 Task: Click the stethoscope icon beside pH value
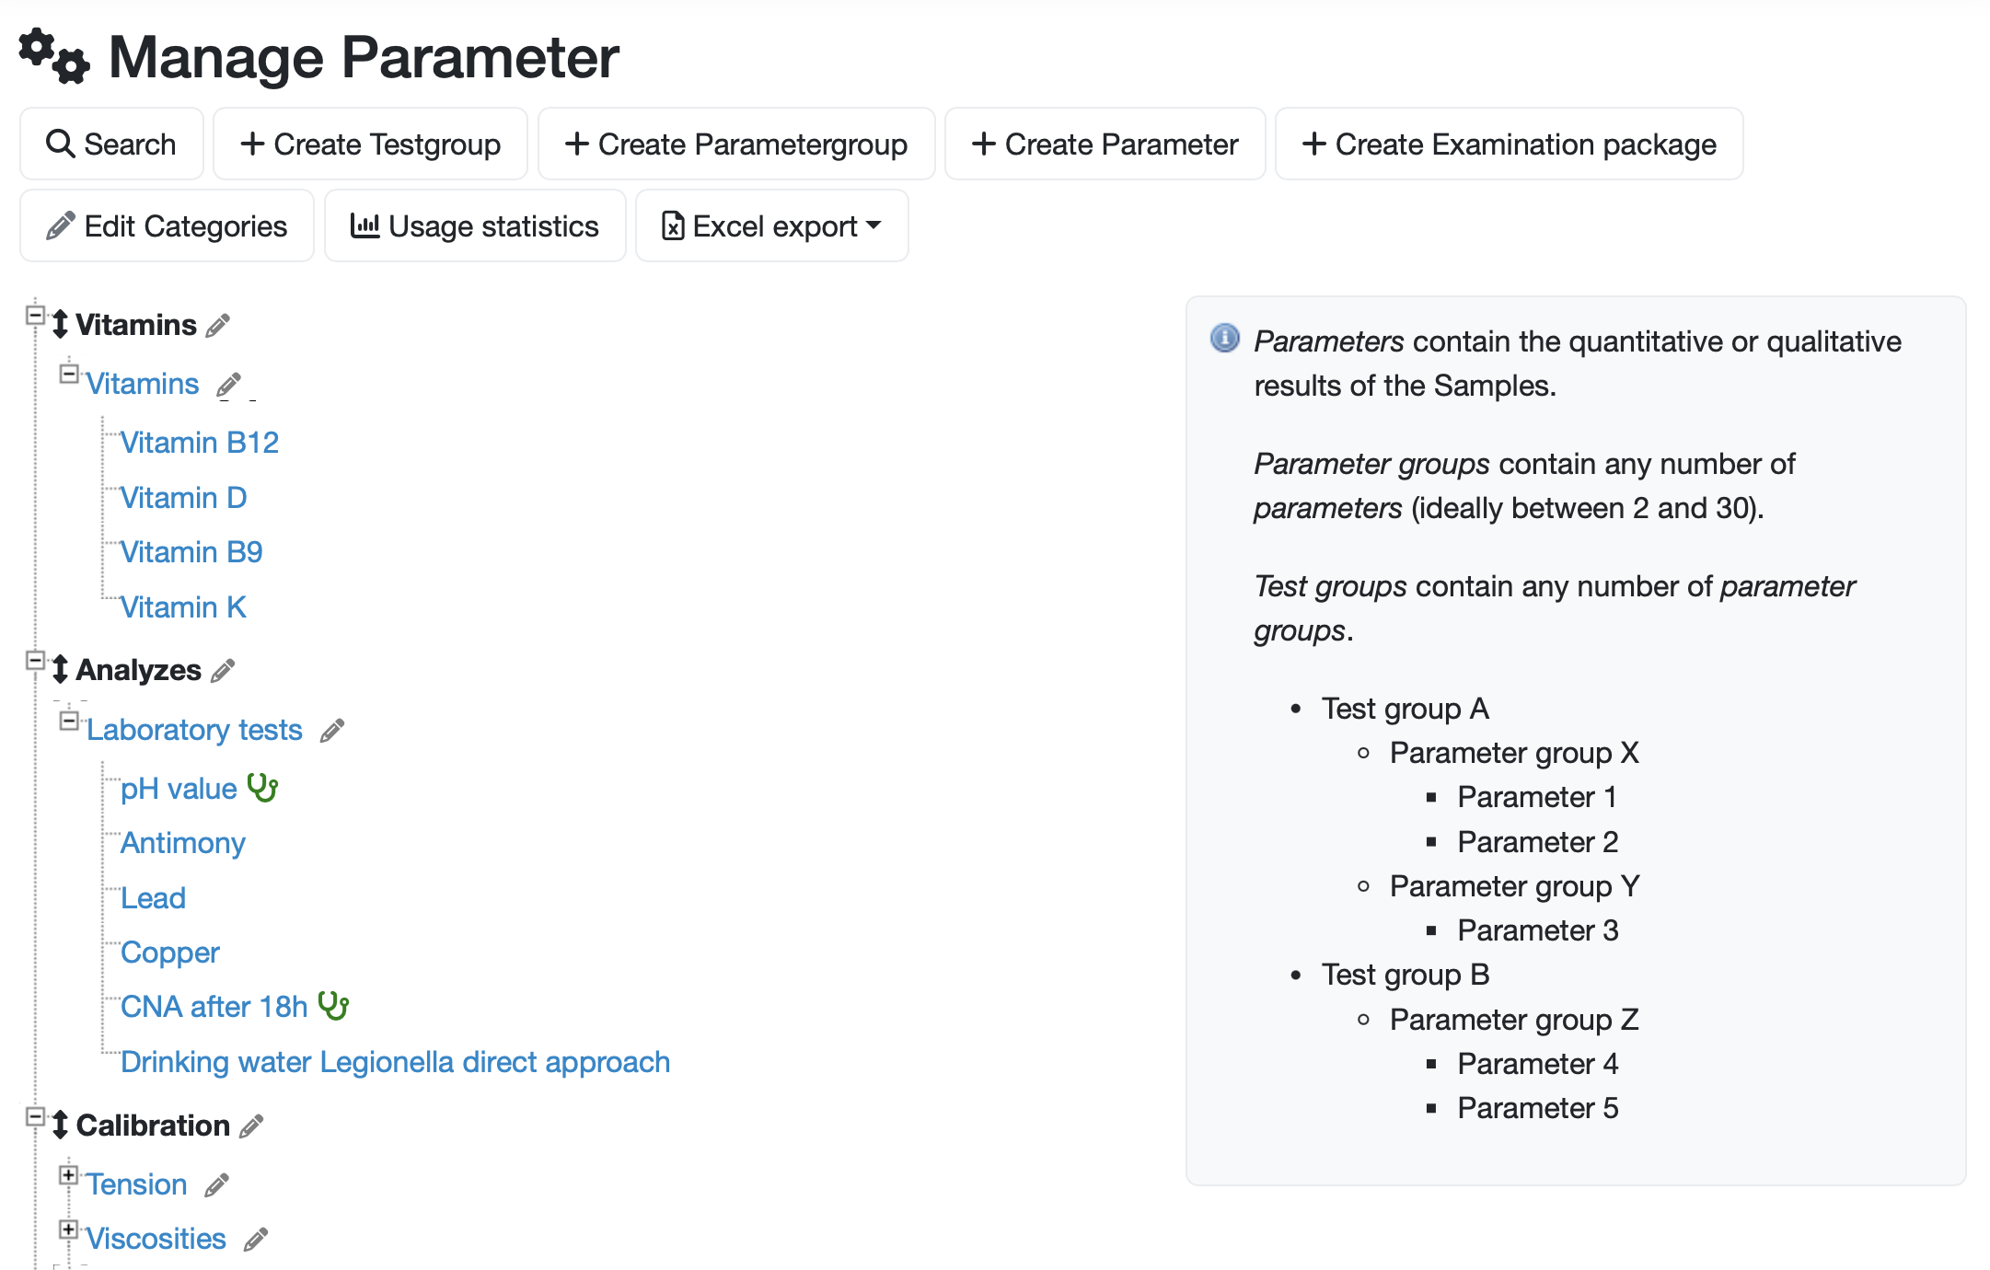pyautogui.click(x=263, y=788)
